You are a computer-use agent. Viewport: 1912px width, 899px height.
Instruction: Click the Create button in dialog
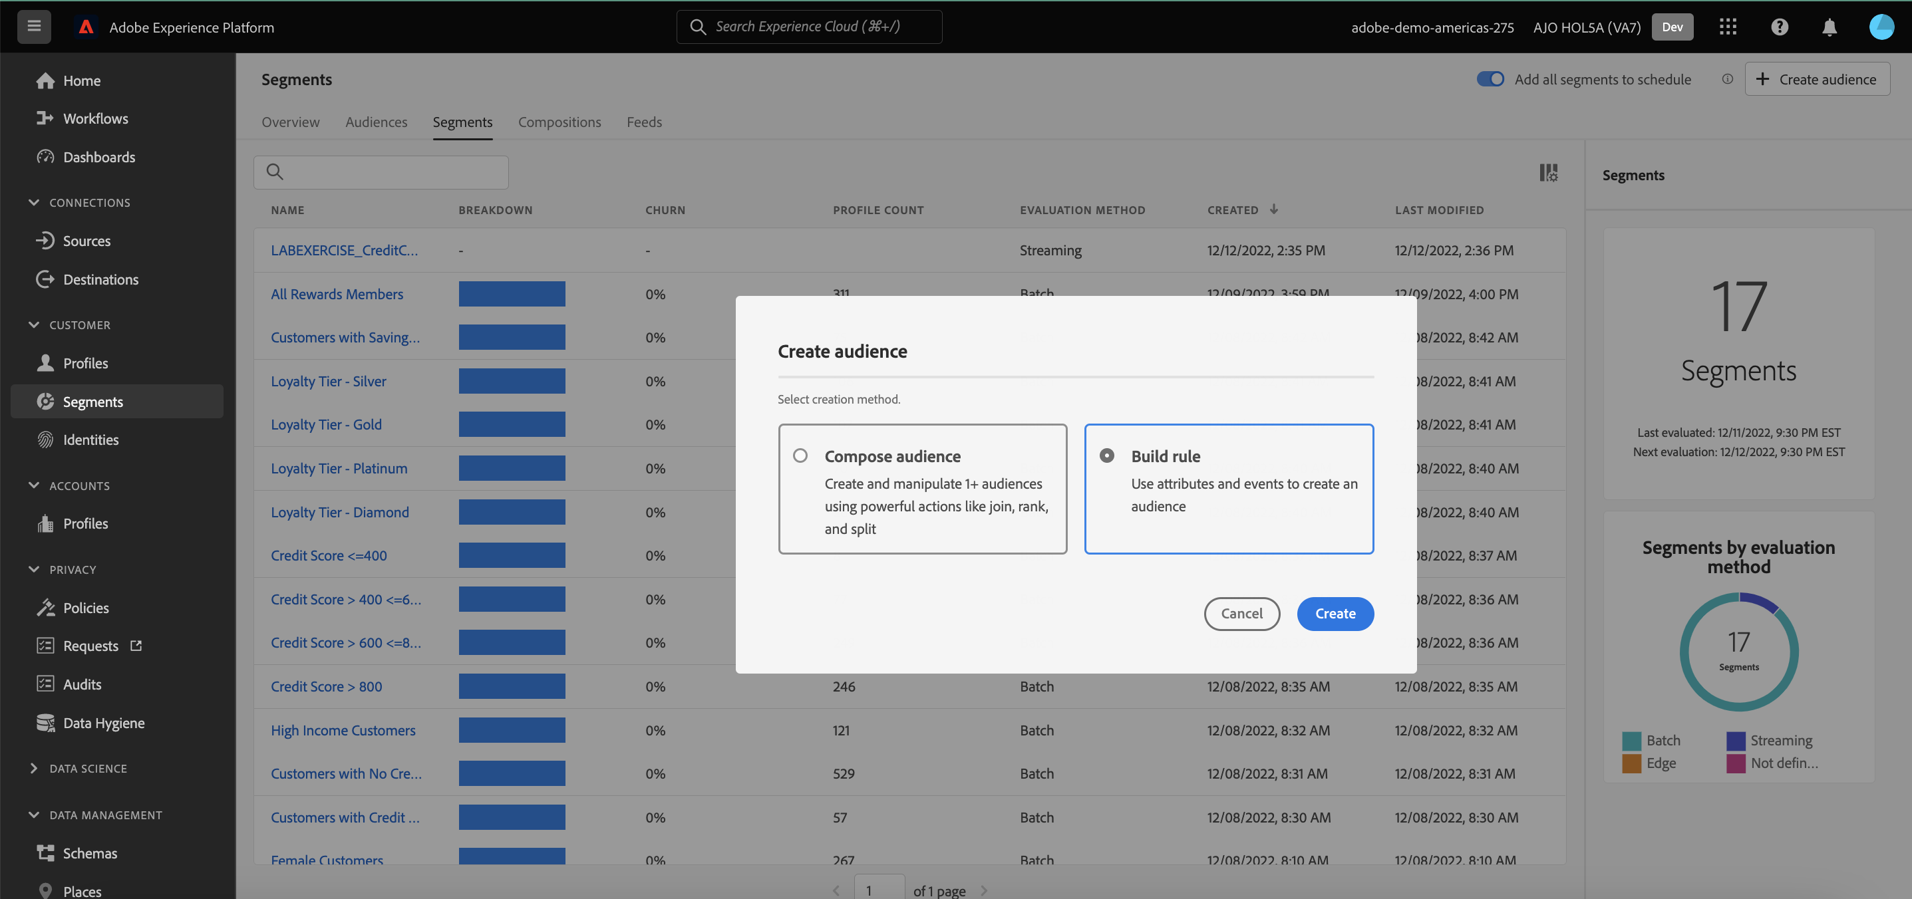click(1335, 614)
